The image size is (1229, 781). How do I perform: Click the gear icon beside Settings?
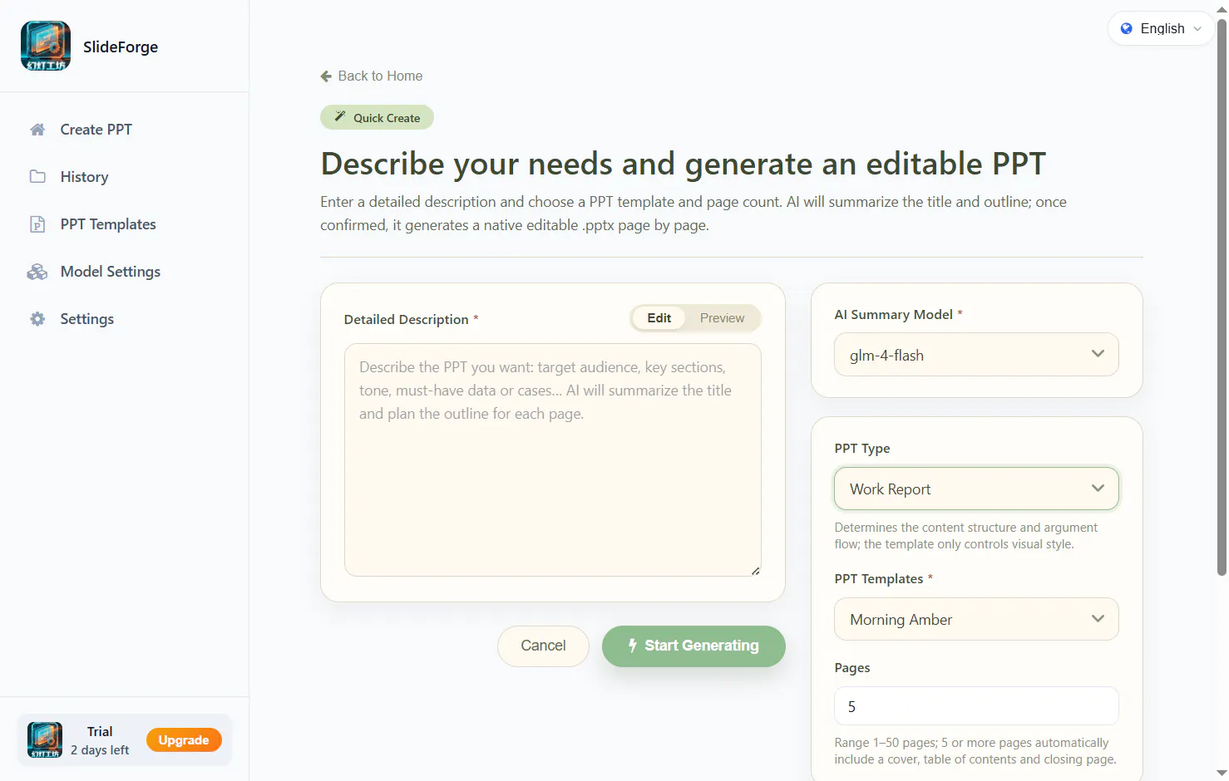coord(37,319)
